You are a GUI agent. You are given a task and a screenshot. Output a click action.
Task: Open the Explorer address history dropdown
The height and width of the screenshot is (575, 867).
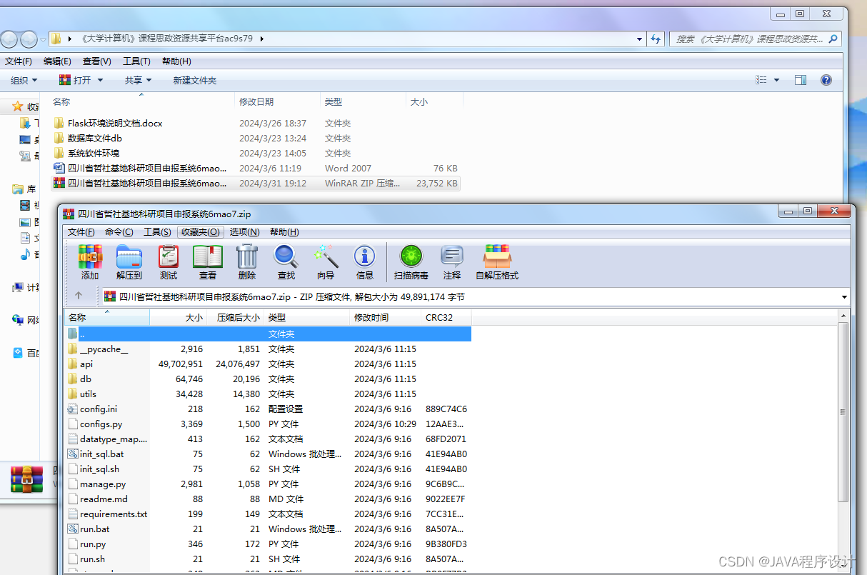[x=638, y=39]
